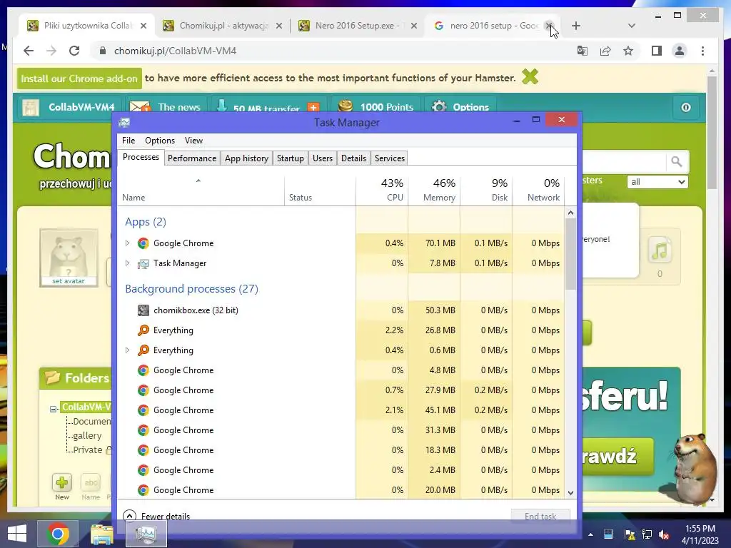The height and width of the screenshot is (548, 731).
Task: Select chomikbox.exe (32 bit) process
Action: (341, 310)
